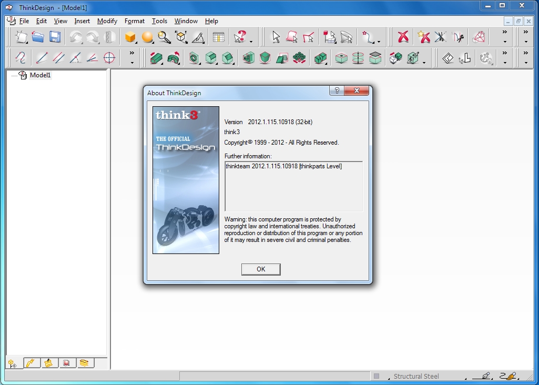Open the Edit menu
Viewport: 539px width, 385px height.
click(x=41, y=21)
